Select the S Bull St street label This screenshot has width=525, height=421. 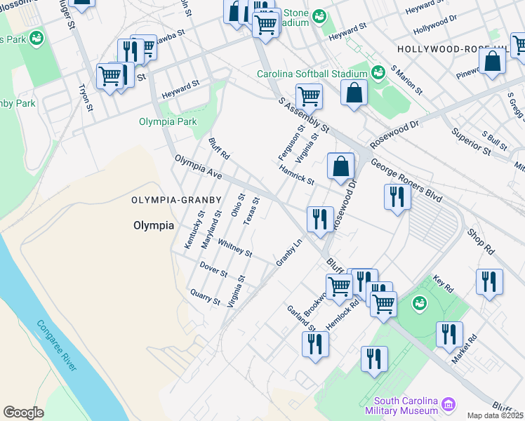pos(495,140)
